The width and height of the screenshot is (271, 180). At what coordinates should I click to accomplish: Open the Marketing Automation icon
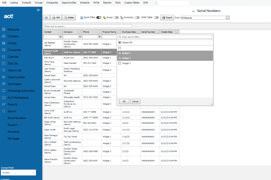4,91
